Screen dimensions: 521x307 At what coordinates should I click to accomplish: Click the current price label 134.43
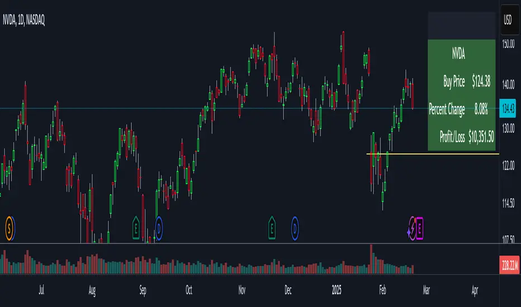[508, 108]
